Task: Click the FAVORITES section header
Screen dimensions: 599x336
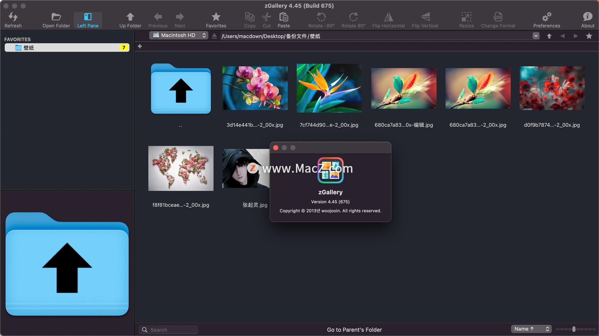Action: (x=17, y=39)
